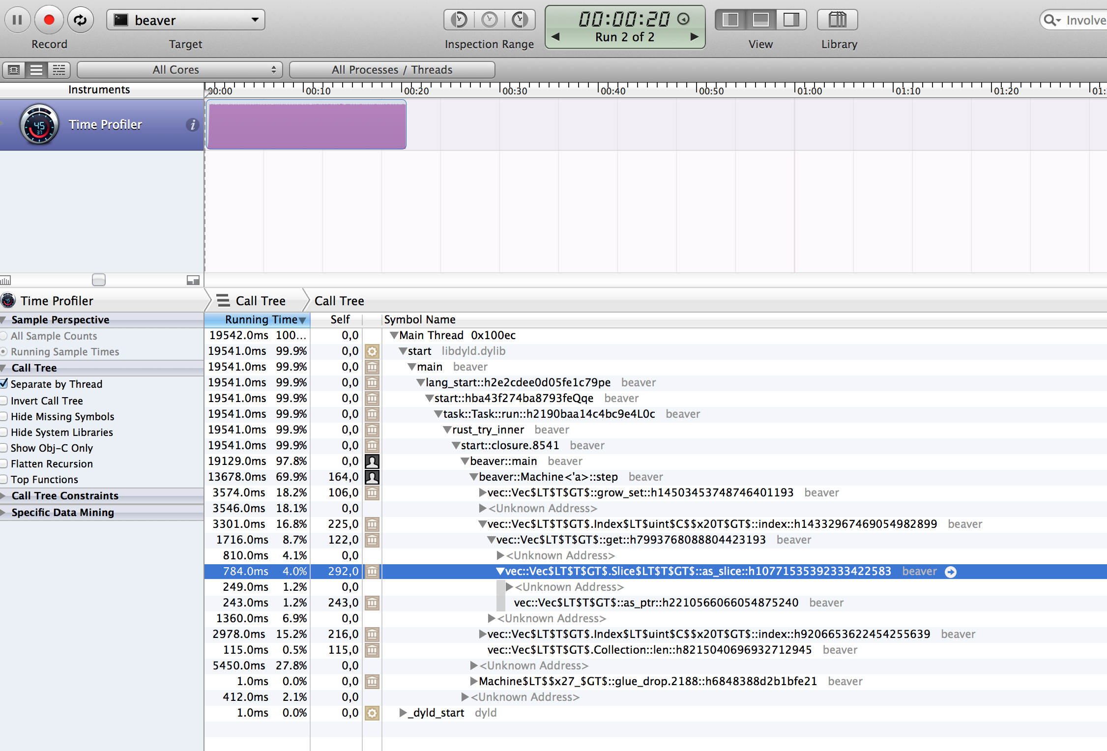Image resolution: width=1107 pixels, height=751 pixels.
Task: Click the track graph icon bottom-left
Action: 5,280
